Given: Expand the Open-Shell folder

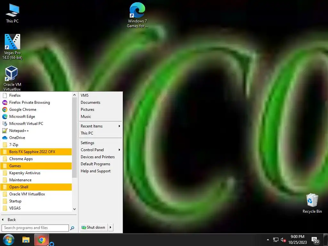Looking at the screenshot, I should click(36, 187).
